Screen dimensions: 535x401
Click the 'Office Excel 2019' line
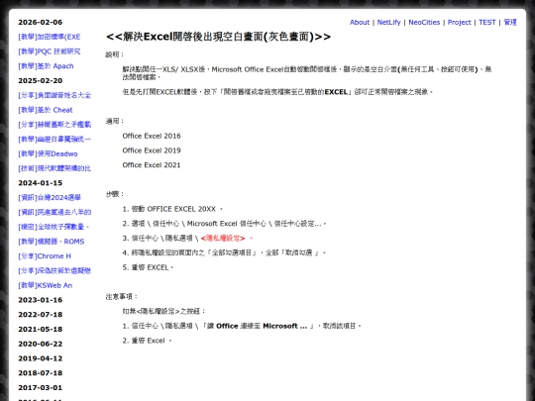point(152,150)
